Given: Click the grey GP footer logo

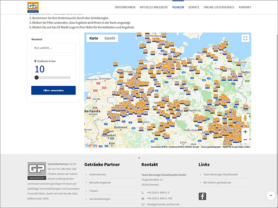Looking at the screenshot, I should (36, 171).
